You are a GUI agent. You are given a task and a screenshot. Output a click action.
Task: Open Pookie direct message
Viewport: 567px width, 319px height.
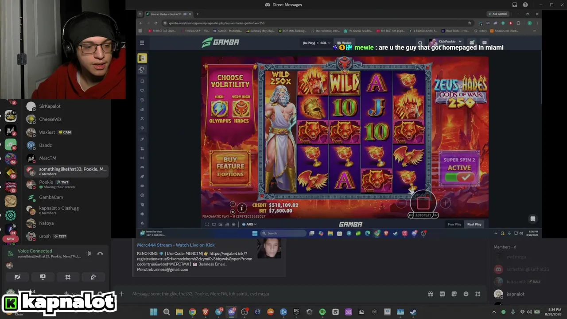[66, 184]
